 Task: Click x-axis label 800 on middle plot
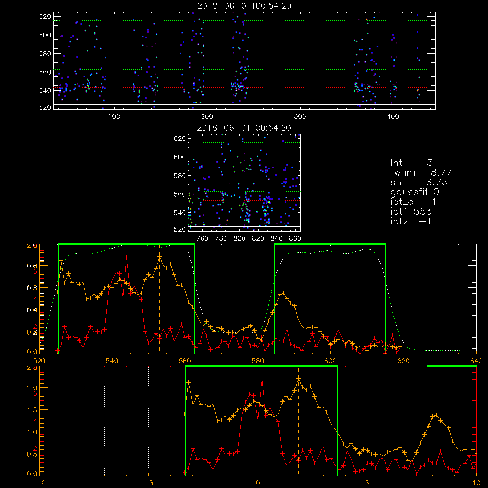239,239
